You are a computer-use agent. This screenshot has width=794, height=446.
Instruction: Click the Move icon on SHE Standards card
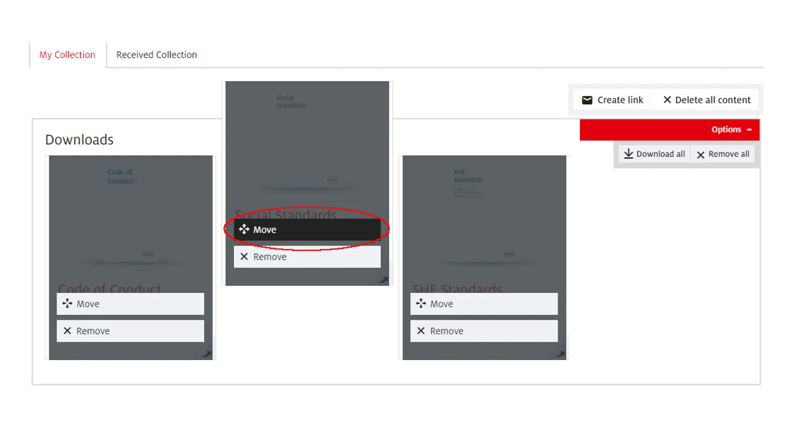coord(421,304)
